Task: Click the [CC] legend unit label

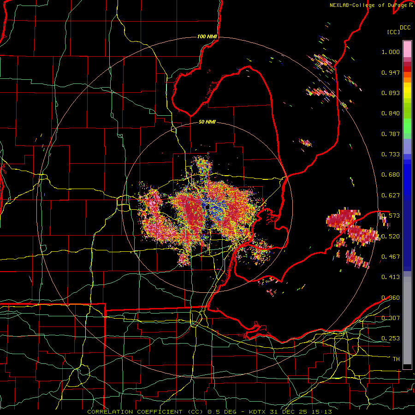Action: point(393,32)
